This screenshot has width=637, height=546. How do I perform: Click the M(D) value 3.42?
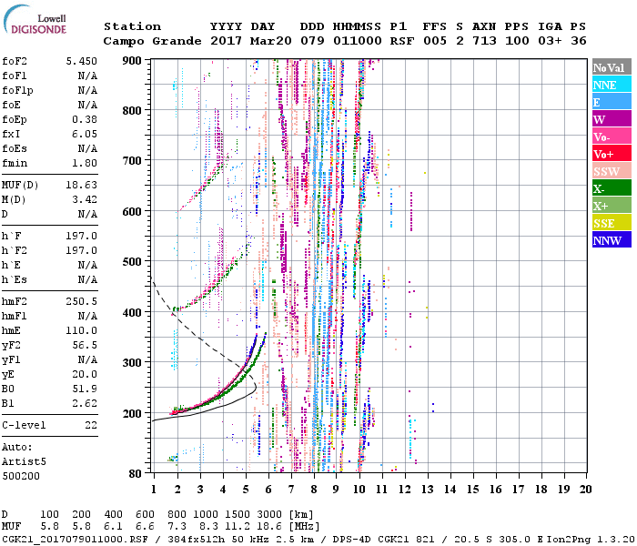click(85, 200)
